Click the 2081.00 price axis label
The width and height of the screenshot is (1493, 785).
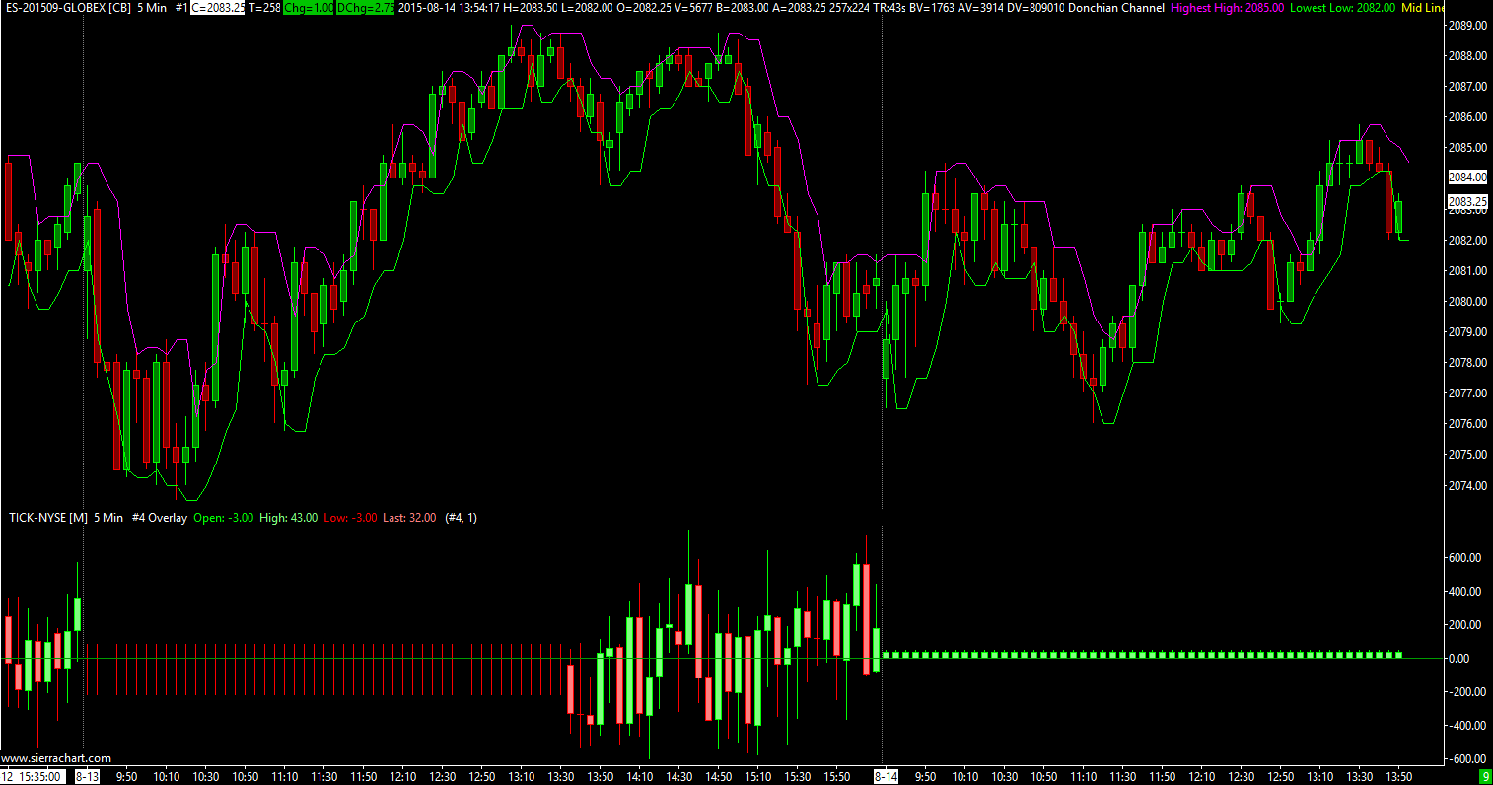point(1467,271)
